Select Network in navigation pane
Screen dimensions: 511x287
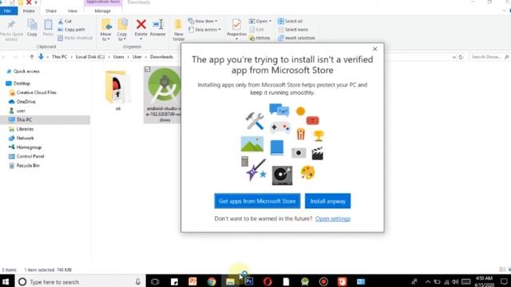(x=25, y=138)
